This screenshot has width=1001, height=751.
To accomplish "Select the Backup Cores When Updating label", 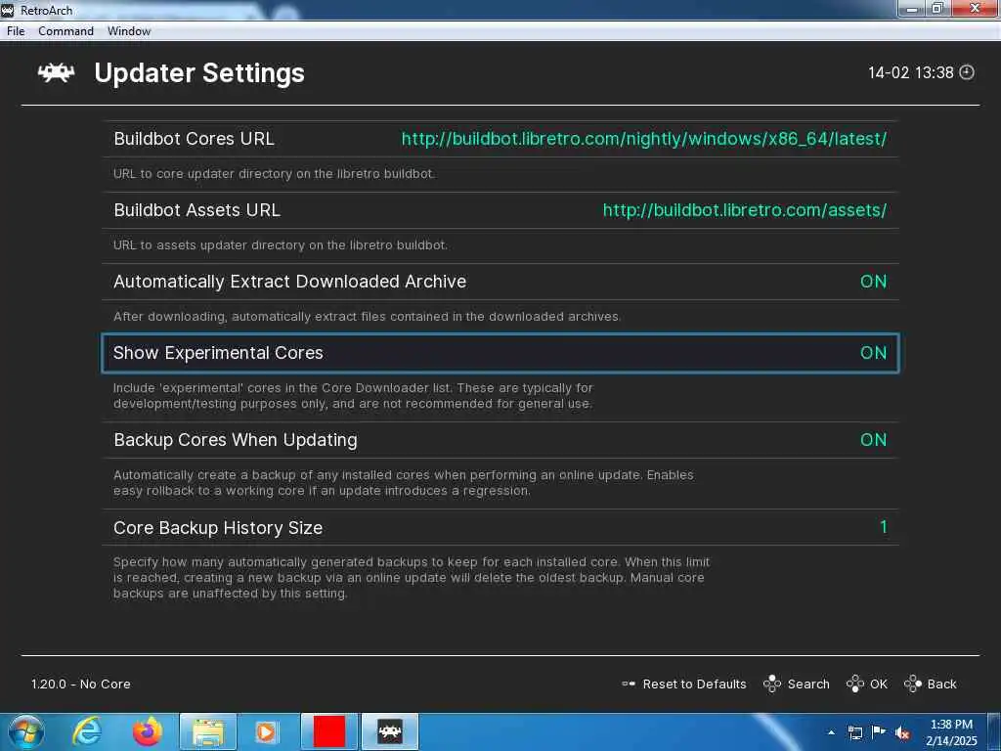I will point(236,440).
